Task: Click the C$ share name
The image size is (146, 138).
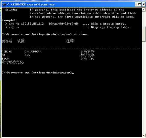Action: coord(3,55)
